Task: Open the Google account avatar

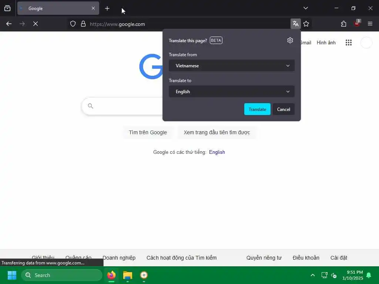Action: pos(366,43)
